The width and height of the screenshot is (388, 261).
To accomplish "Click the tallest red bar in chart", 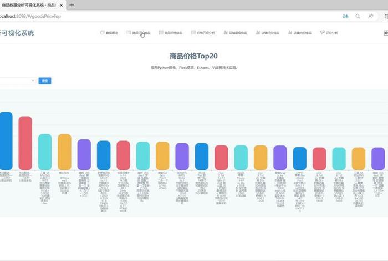I will (25, 143).
